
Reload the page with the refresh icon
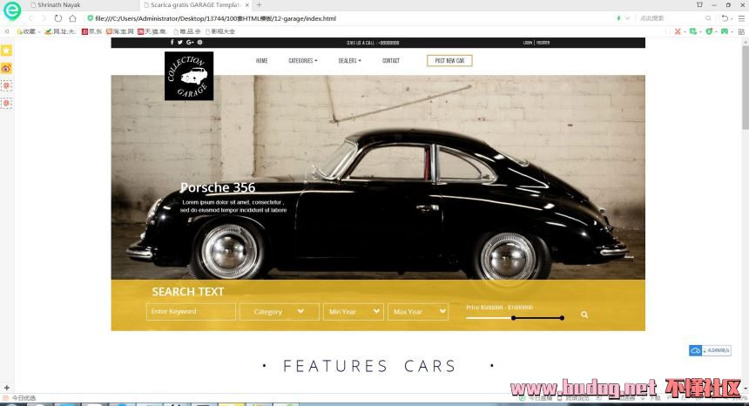point(57,18)
